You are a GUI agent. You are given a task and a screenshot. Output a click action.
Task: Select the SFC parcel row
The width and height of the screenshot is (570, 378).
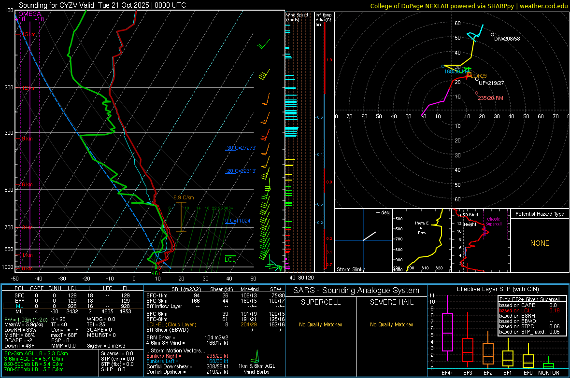(x=72, y=296)
